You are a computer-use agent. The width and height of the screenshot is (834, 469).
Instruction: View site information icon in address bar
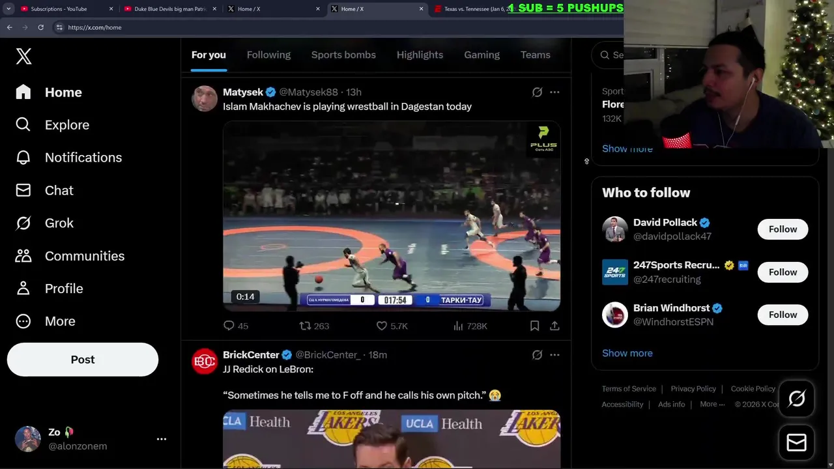tap(59, 27)
